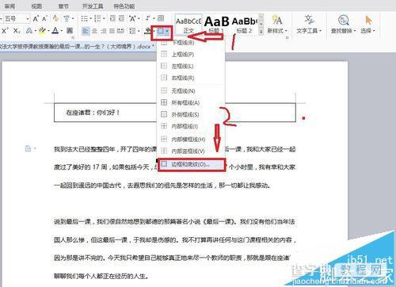The image size is (396, 287).
Task: Switch to the 审阅 ribbon tab
Action: (10, 6)
